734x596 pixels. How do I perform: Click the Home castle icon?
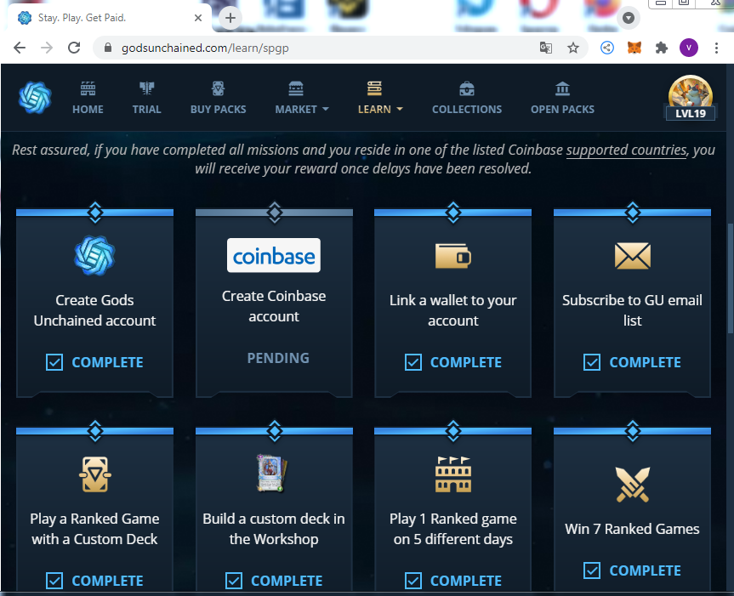tap(88, 88)
